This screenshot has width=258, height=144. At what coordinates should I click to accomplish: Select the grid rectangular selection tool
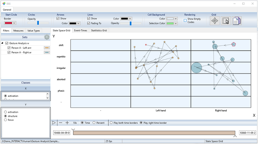pos(226,21)
